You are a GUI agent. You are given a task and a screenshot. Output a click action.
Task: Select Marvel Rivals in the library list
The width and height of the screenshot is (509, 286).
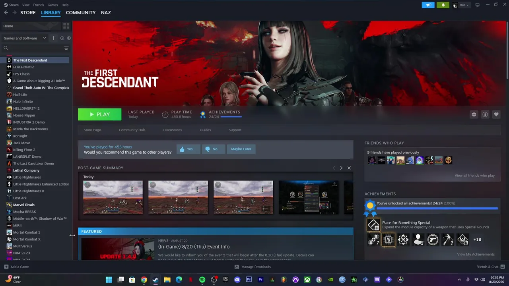click(x=24, y=205)
